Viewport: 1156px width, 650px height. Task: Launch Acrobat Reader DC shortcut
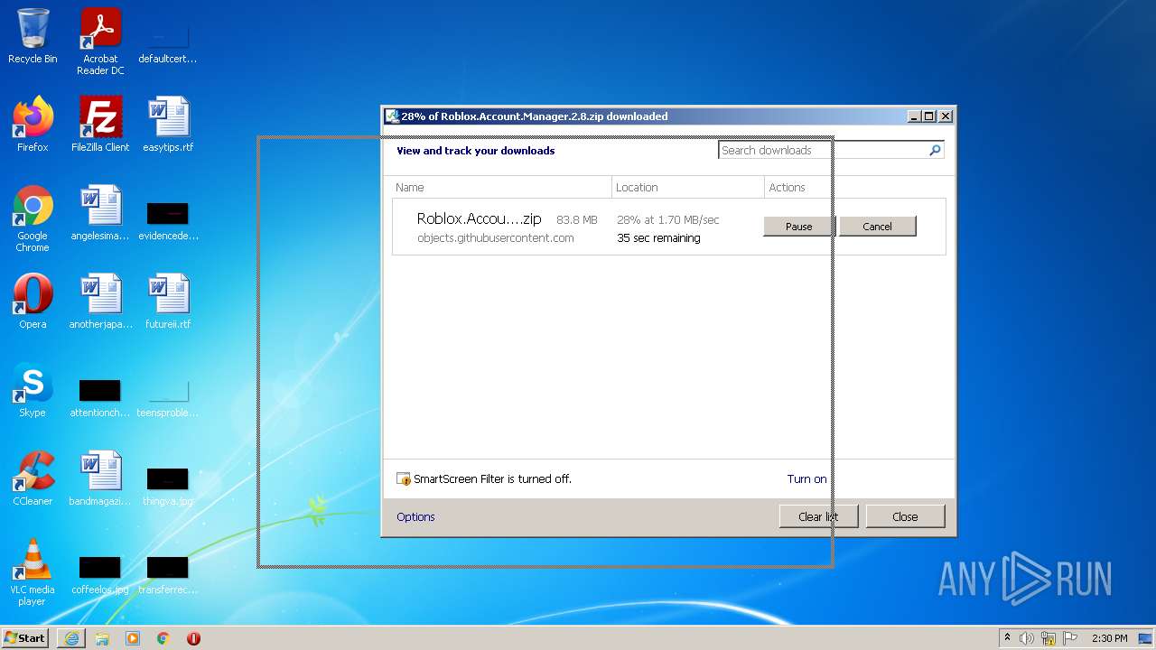100,42
